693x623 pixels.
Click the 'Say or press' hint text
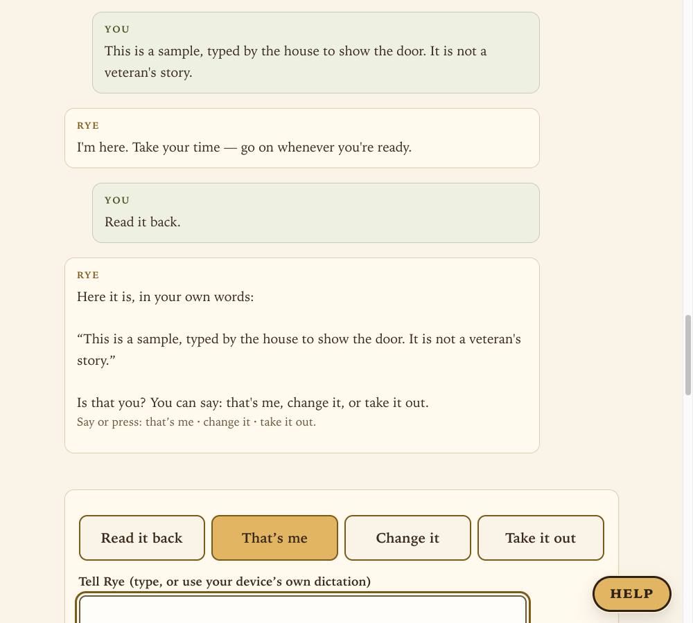pos(196,422)
